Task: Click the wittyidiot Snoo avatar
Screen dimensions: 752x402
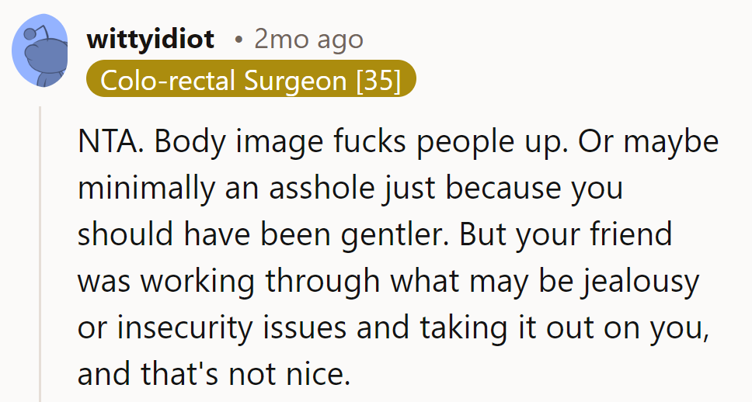Action: pos(40,51)
